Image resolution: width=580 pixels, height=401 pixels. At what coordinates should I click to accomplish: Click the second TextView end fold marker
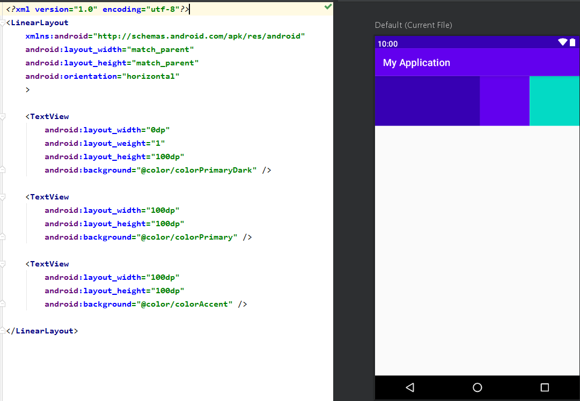pyautogui.click(x=3, y=236)
